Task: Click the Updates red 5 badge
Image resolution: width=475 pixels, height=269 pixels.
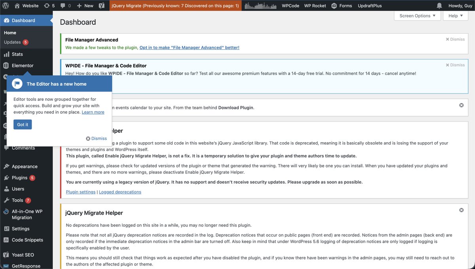Action: pyautogui.click(x=25, y=42)
